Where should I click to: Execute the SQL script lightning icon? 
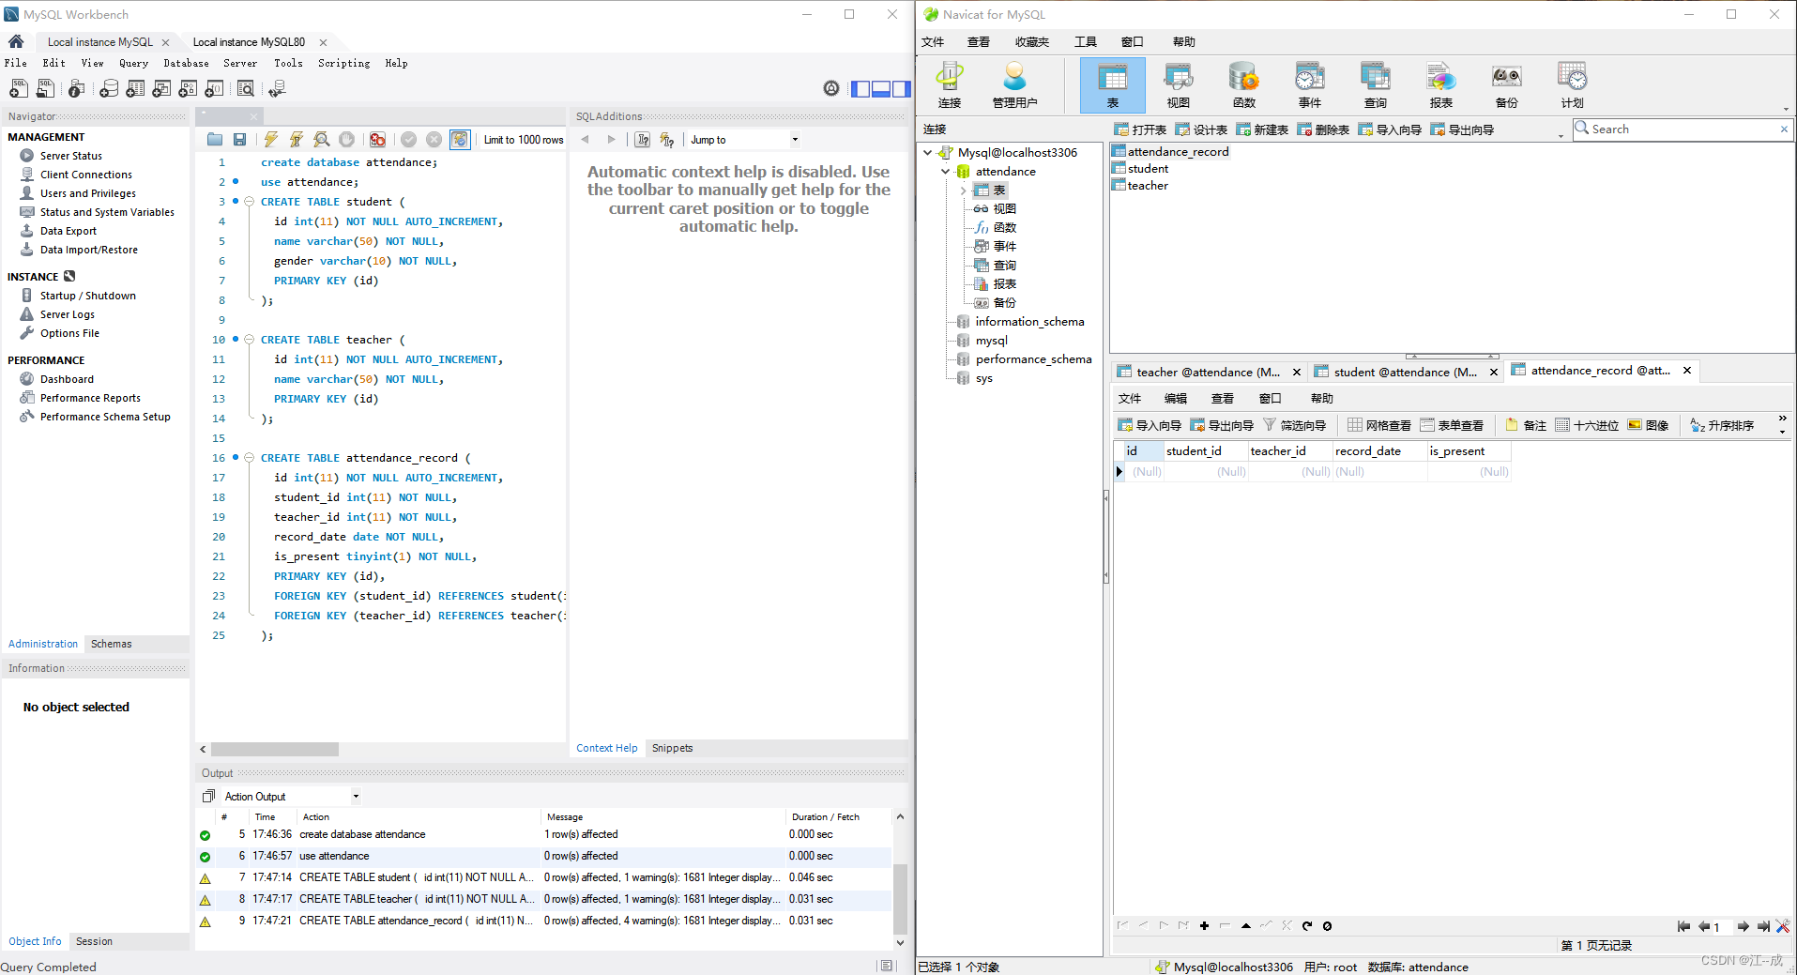(270, 139)
